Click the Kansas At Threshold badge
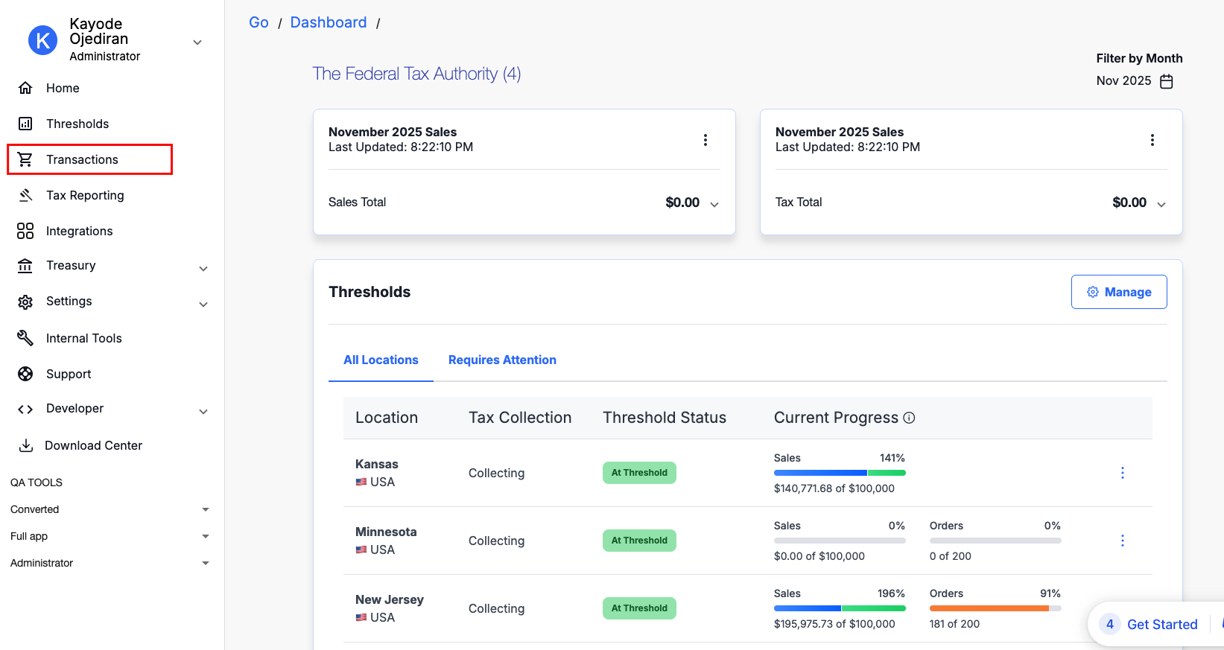The image size is (1224, 650). 639,473
